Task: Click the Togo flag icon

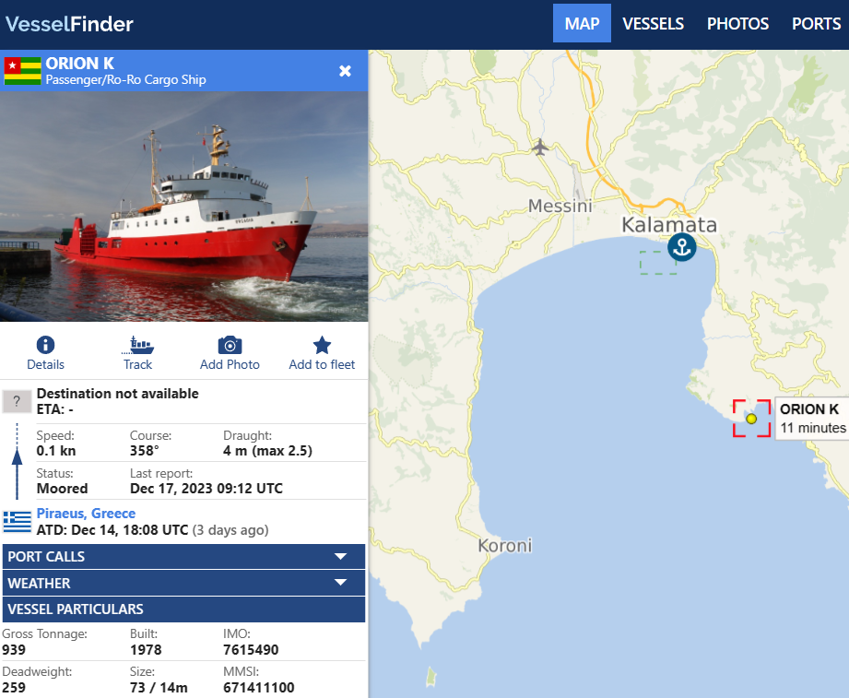Action: tap(22, 71)
